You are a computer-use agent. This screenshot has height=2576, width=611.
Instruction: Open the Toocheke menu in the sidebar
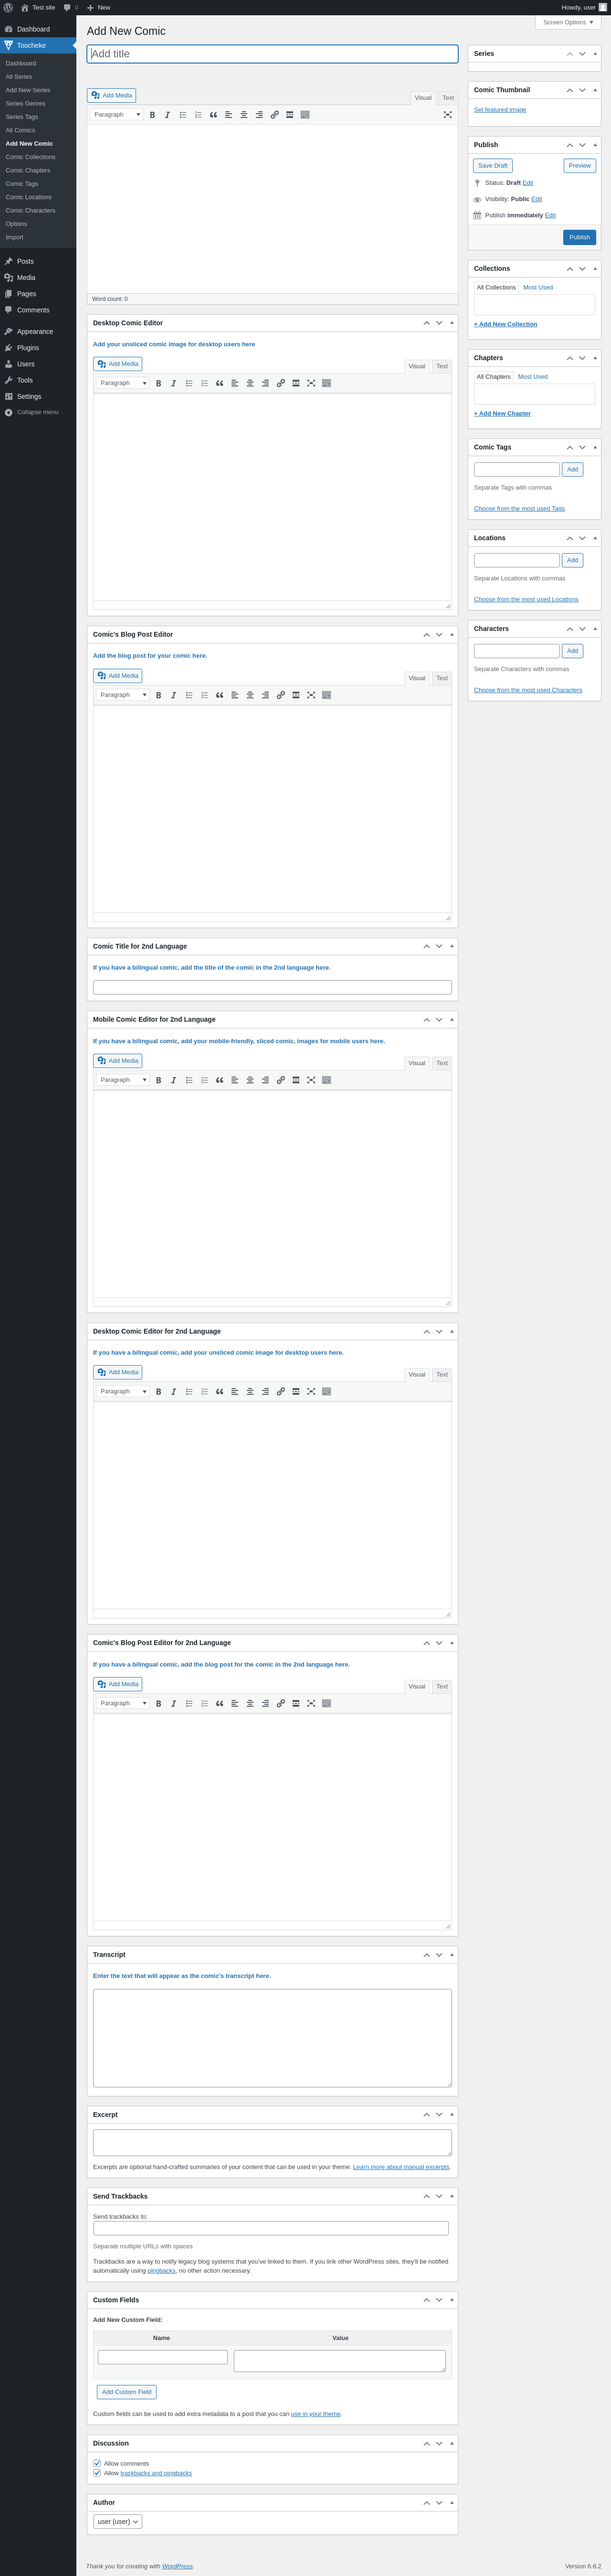click(38, 45)
